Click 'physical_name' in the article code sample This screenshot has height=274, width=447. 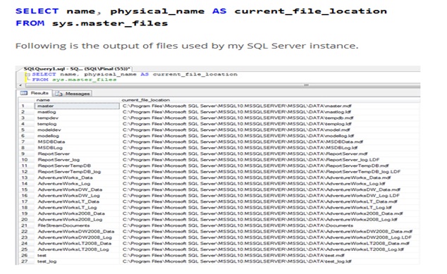[157, 11]
